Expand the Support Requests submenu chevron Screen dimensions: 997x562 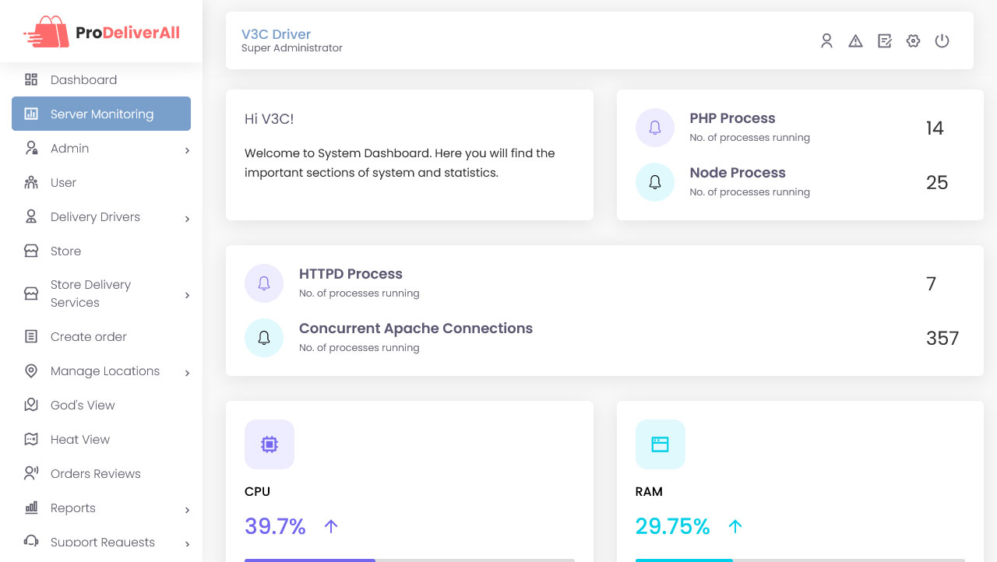pyautogui.click(x=187, y=543)
